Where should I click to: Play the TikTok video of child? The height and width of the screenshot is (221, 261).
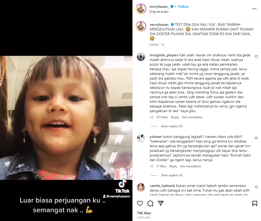click(x=66, y=118)
